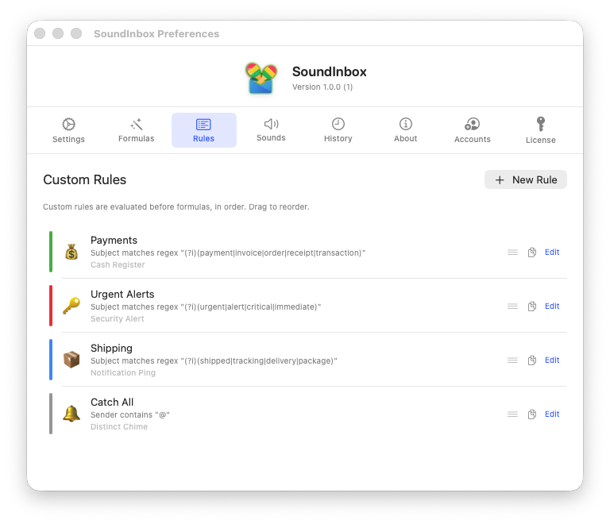Open the Sounds tab

click(x=271, y=130)
